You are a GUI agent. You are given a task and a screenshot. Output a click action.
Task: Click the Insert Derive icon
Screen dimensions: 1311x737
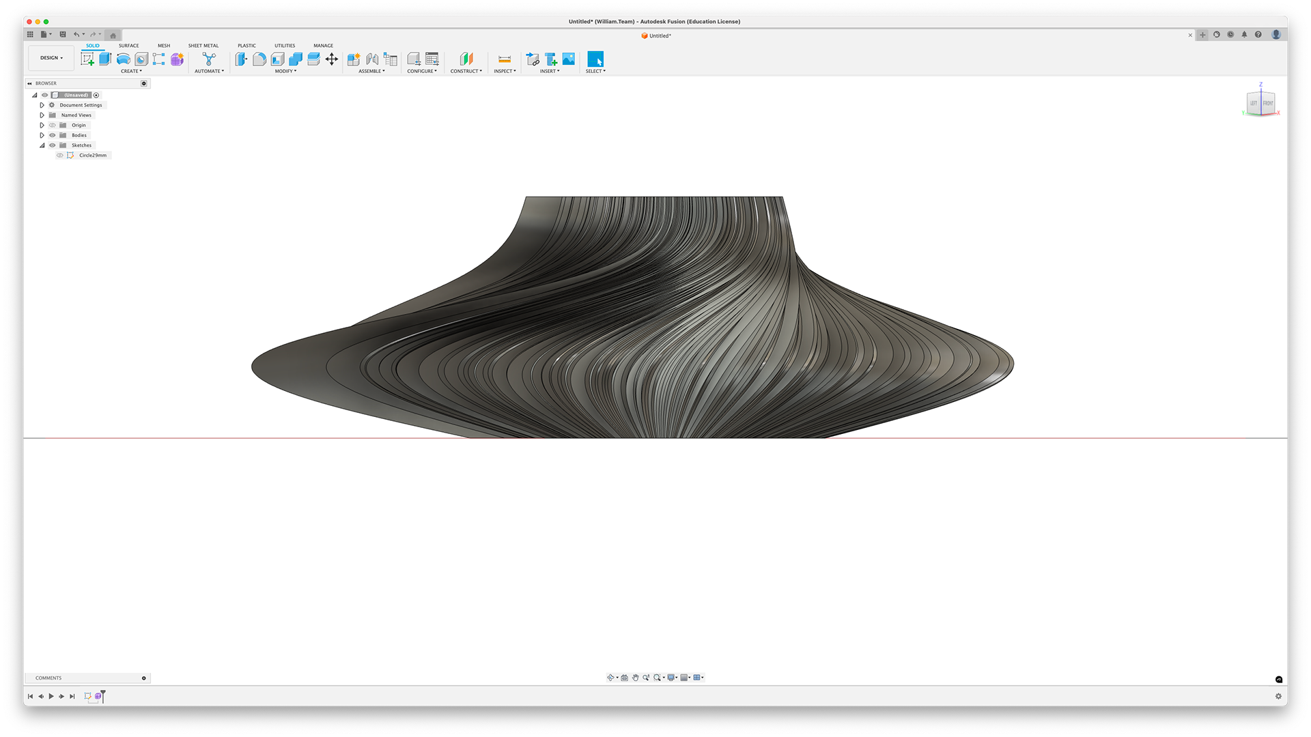(x=533, y=59)
